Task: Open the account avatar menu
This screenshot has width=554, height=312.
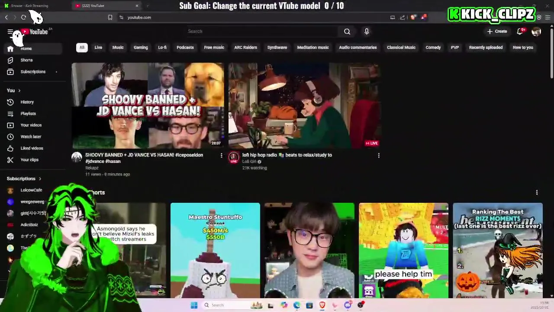Action: coord(536,31)
